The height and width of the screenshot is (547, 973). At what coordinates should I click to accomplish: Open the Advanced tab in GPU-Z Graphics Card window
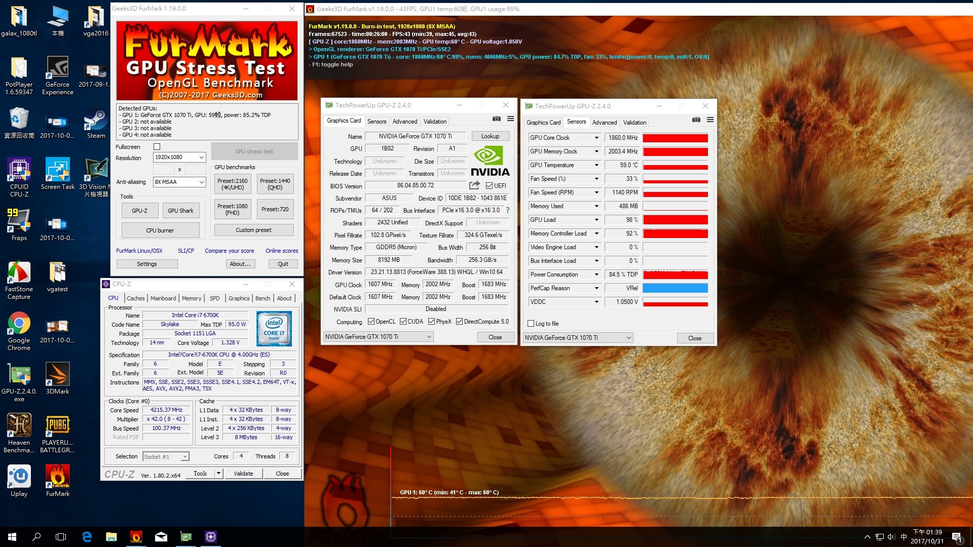pos(405,122)
